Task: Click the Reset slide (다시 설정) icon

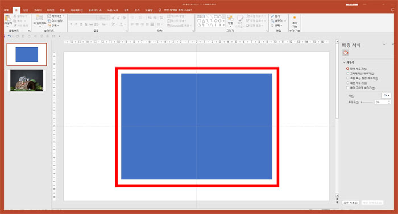Action: [49, 21]
